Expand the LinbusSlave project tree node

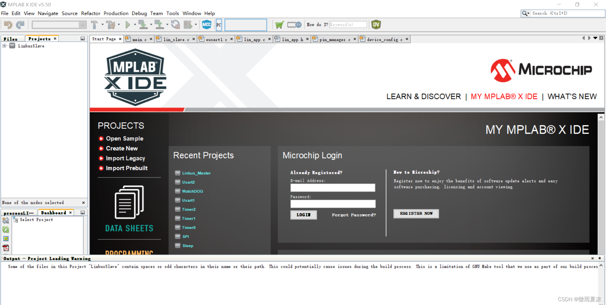pyautogui.click(x=4, y=46)
